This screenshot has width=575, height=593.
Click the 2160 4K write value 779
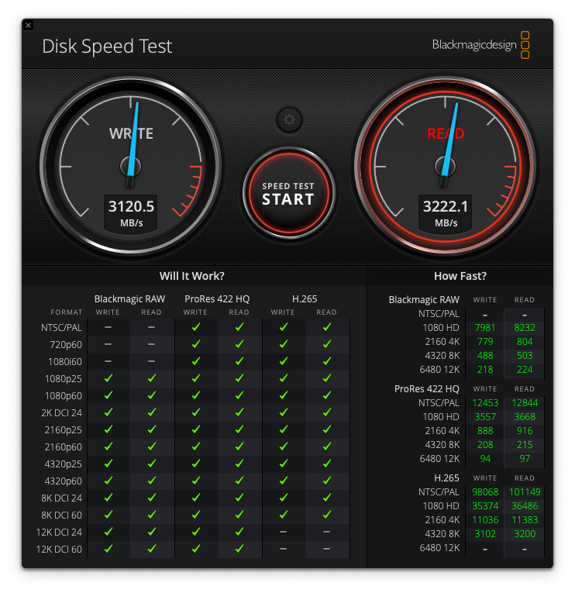pos(485,342)
